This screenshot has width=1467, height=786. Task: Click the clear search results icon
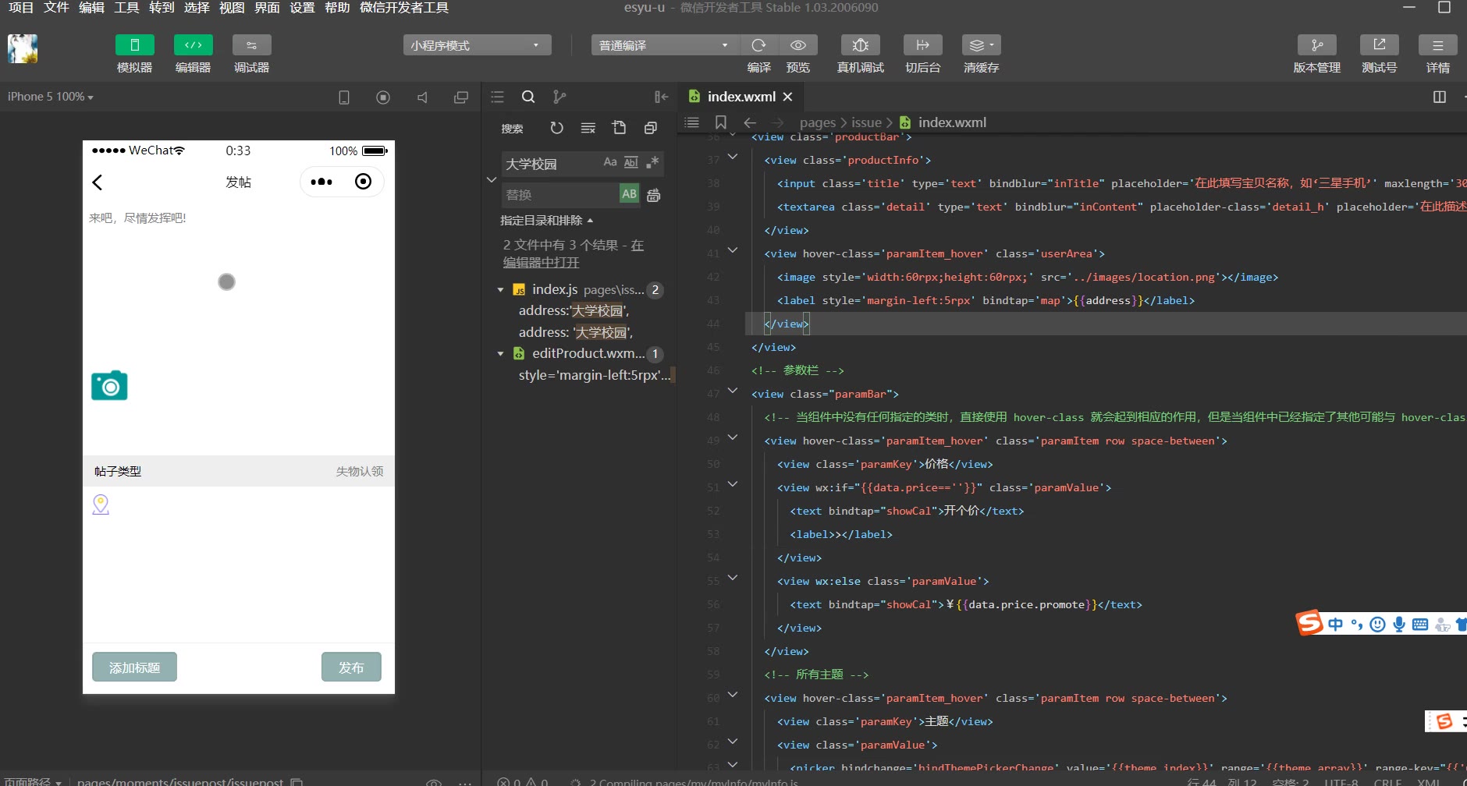pos(588,128)
